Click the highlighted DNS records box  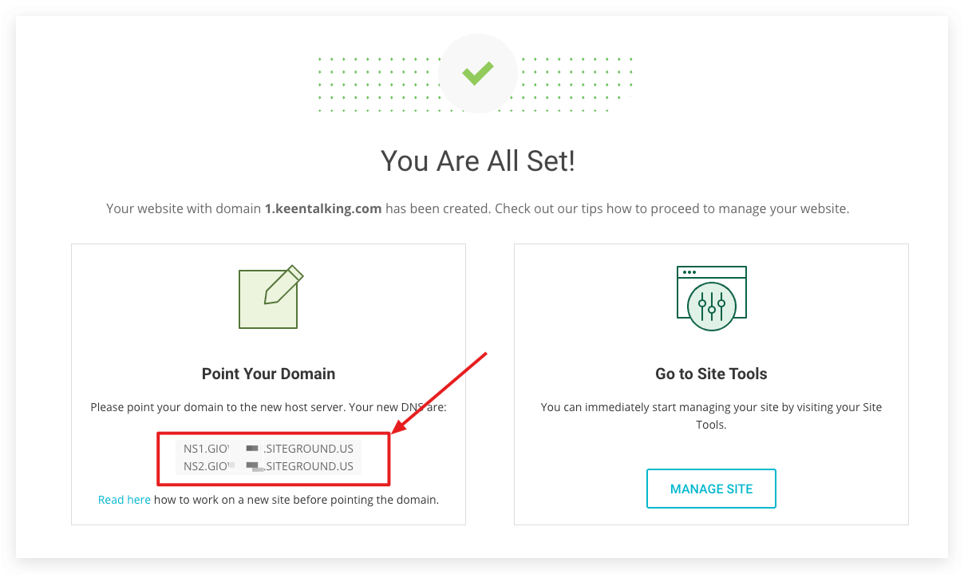(274, 458)
